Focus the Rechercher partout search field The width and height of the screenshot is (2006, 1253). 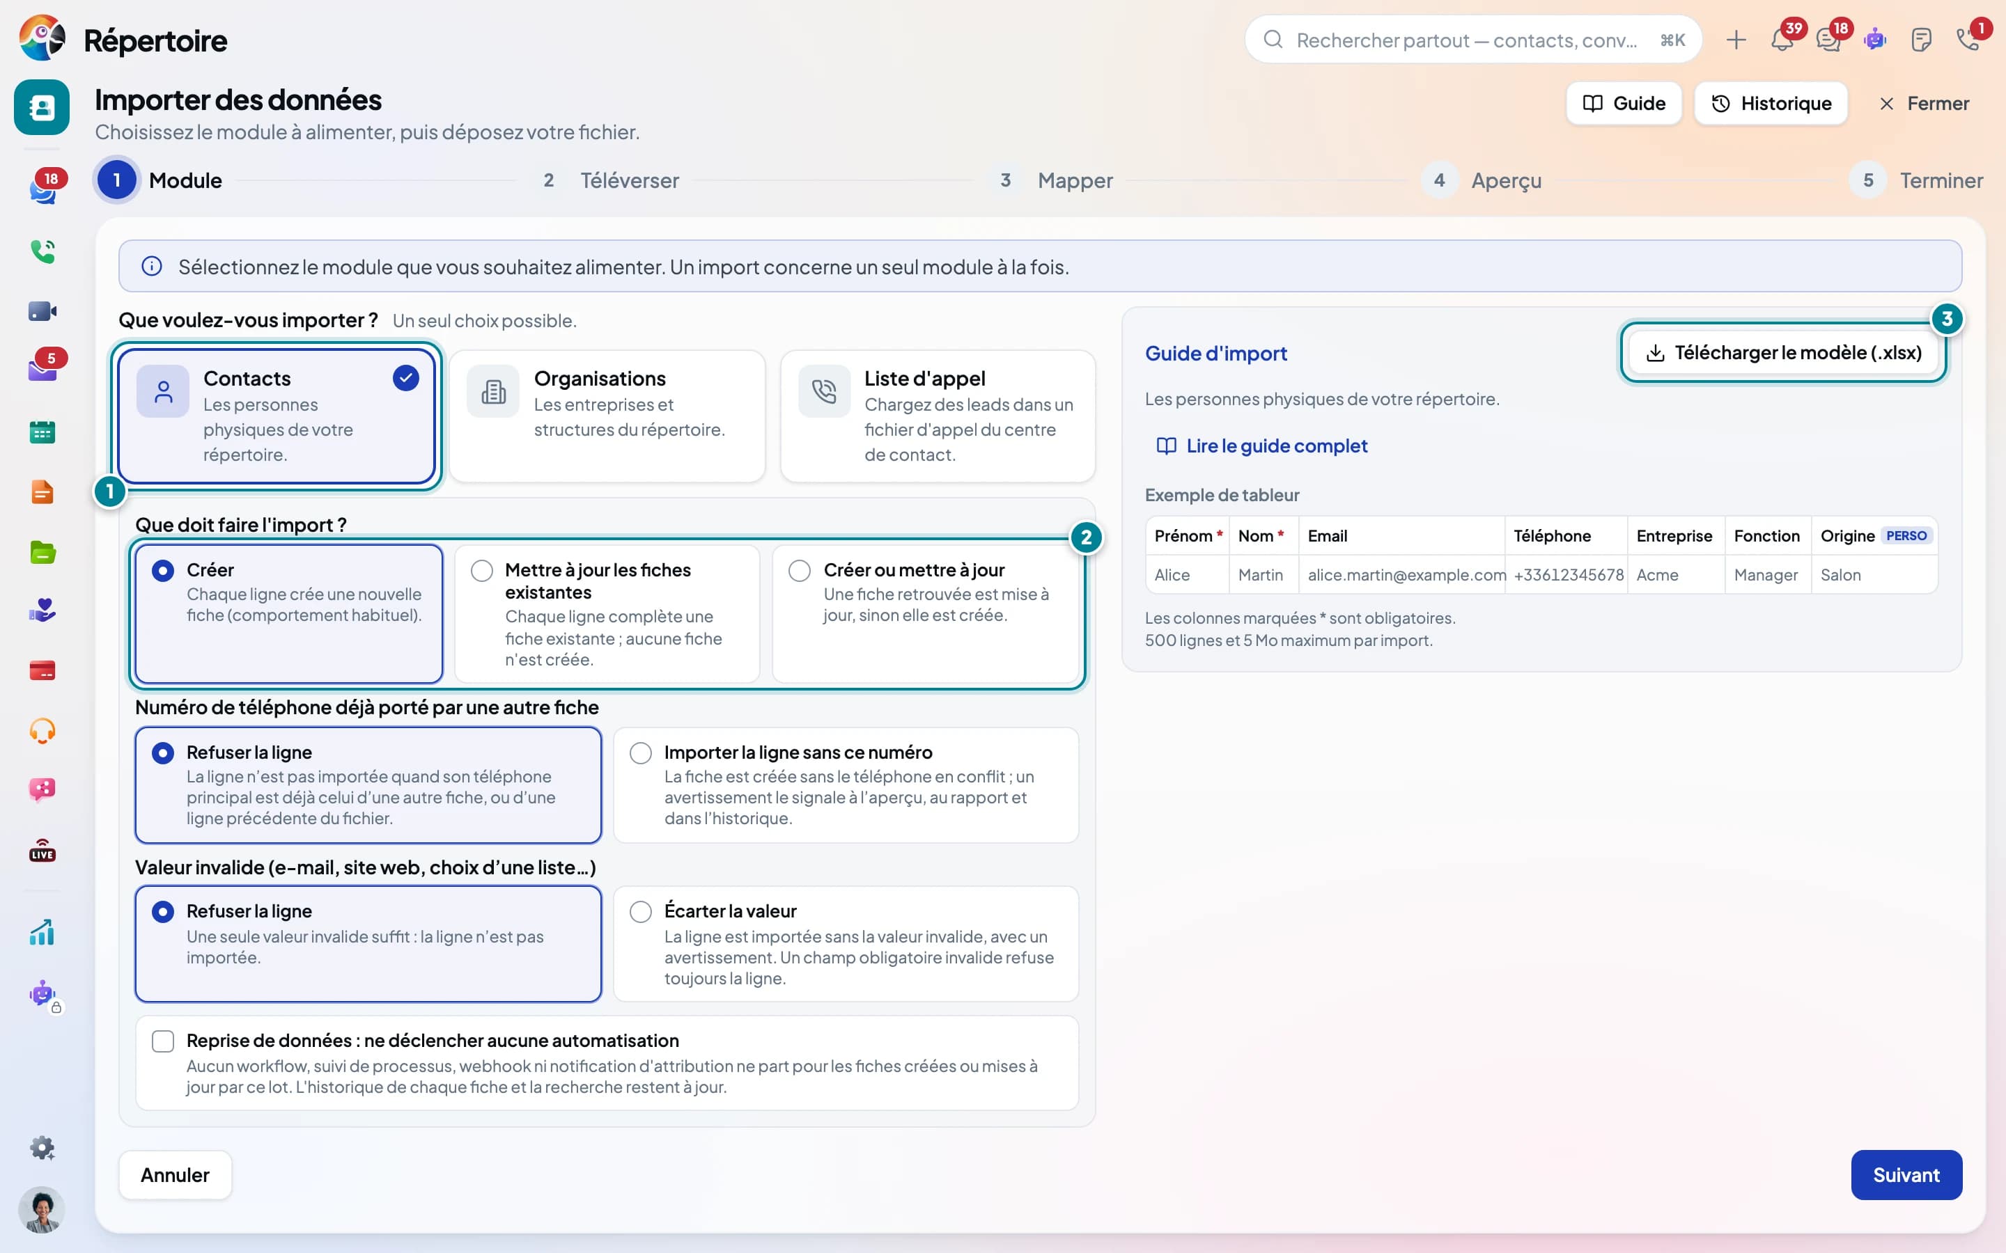tap(1473, 40)
